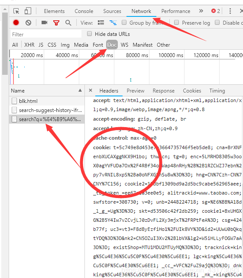
Task: Click the capture screenshots camera icon
Action: point(44,22)
